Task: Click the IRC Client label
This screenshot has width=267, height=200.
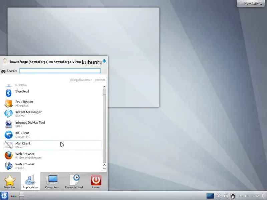Action: (x=22, y=133)
